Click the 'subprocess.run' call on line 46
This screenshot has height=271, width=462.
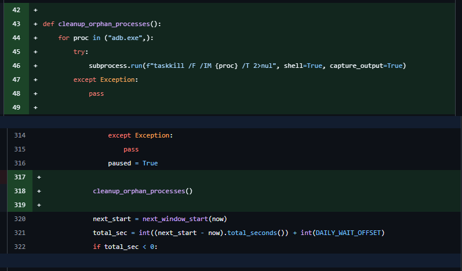pos(115,66)
